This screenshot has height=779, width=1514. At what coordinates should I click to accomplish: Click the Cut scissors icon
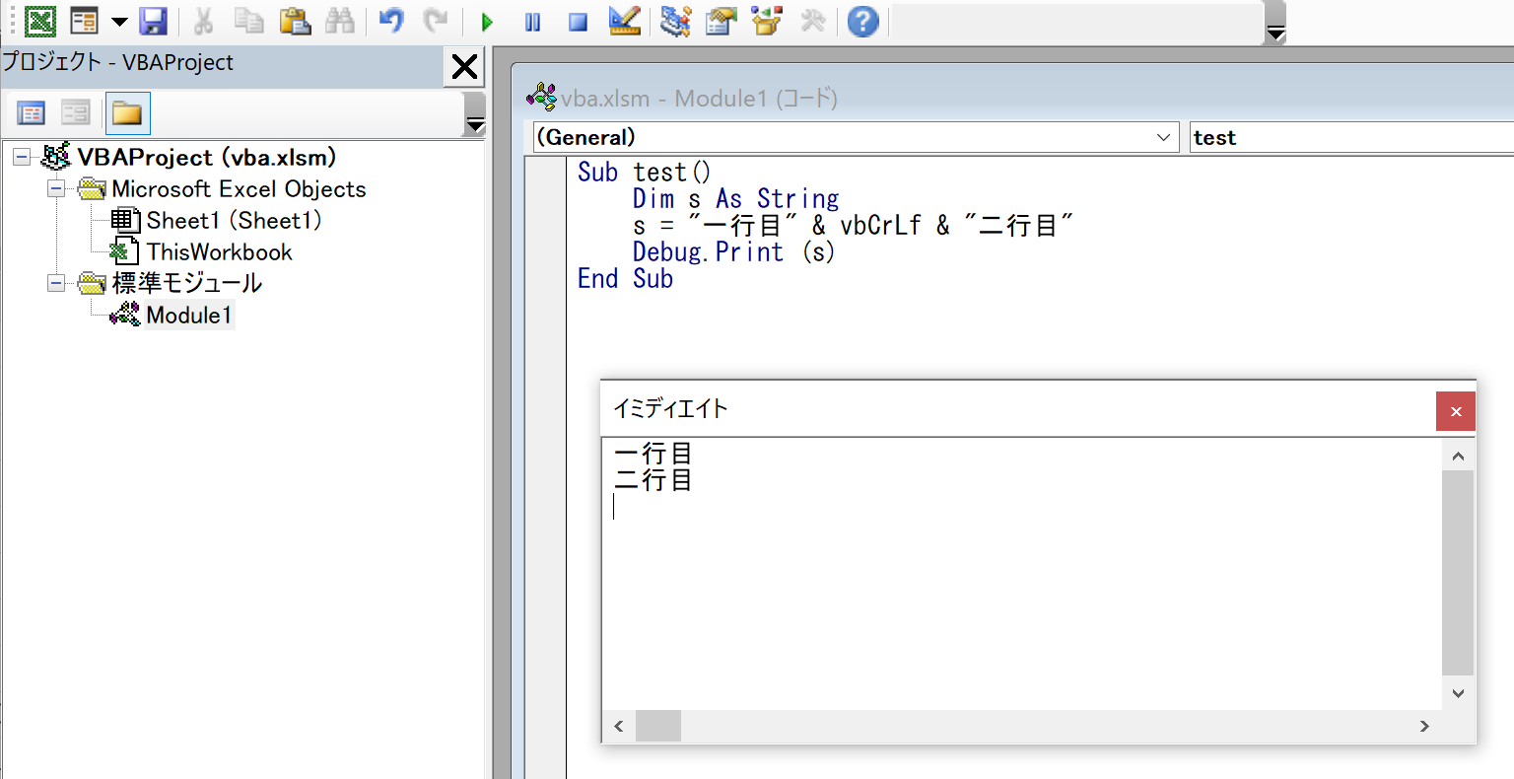pyautogui.click(x=204, y=21)
